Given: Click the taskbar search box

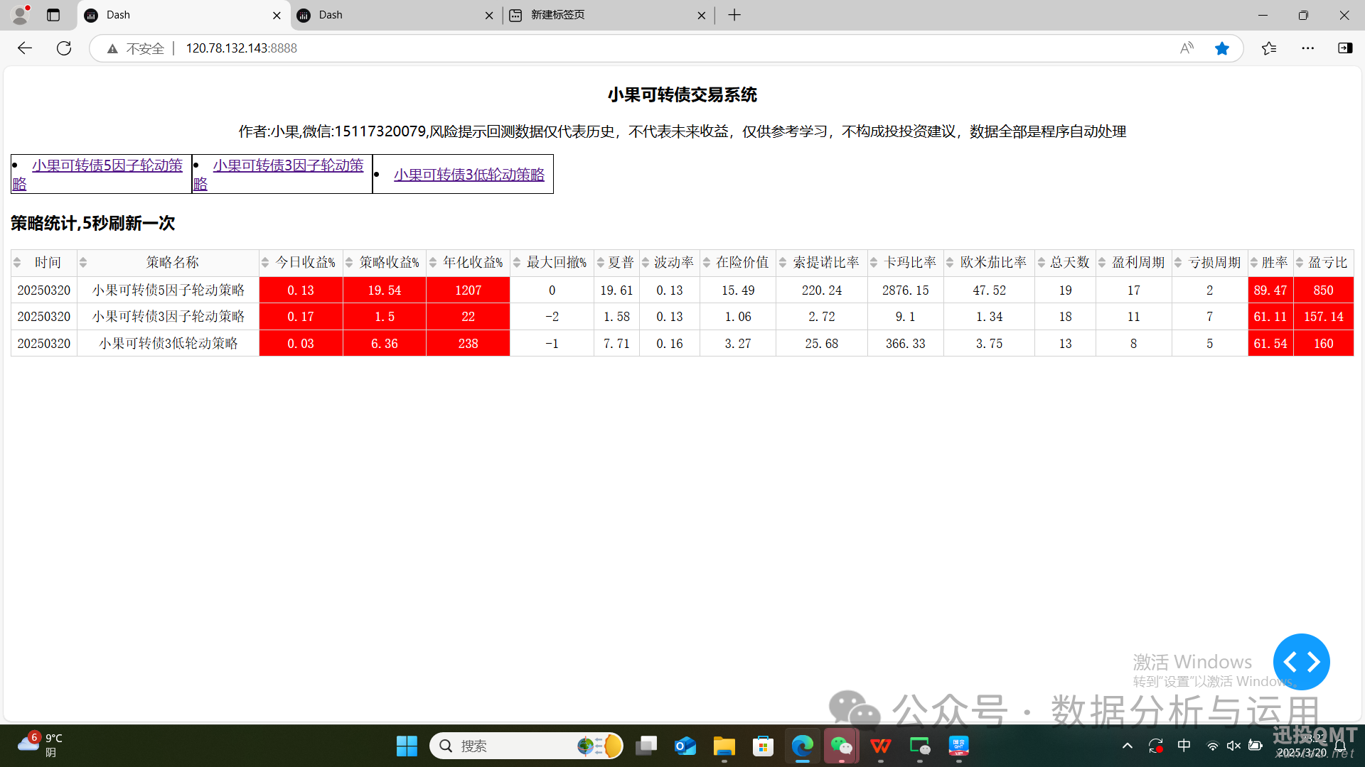Looking at the screenshot, I should pyautogui.click(x=526, y=746).
